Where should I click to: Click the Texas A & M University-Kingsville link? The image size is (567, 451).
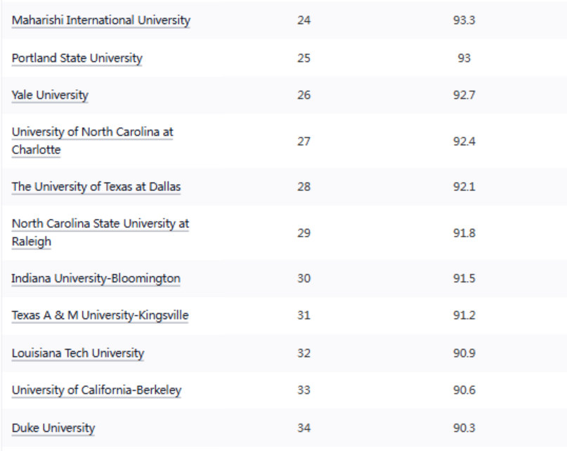pyautogui.click(x=100, y=316)
